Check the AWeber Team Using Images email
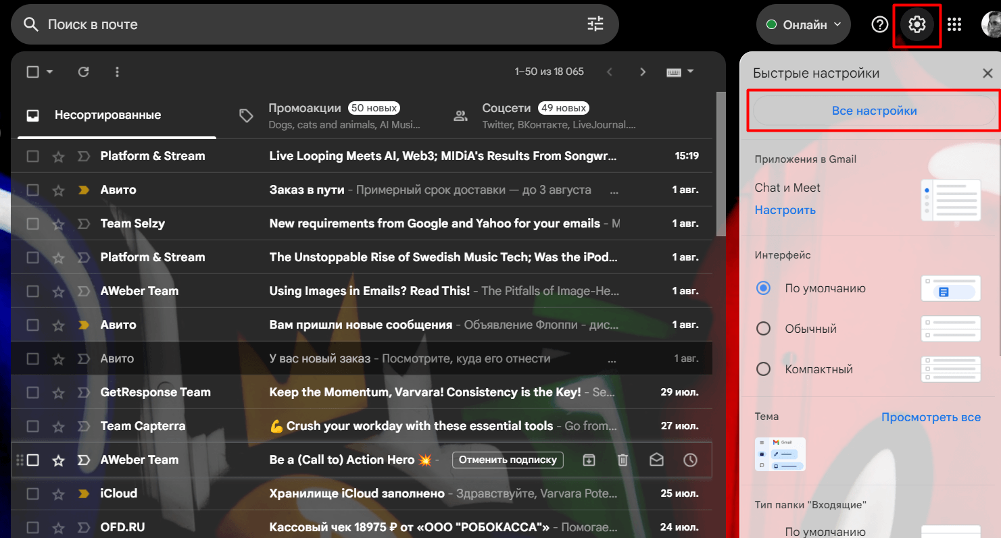 32,292
